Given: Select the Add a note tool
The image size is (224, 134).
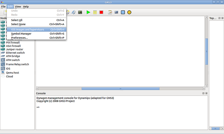Looking at the screenshot, I should 110,12.
